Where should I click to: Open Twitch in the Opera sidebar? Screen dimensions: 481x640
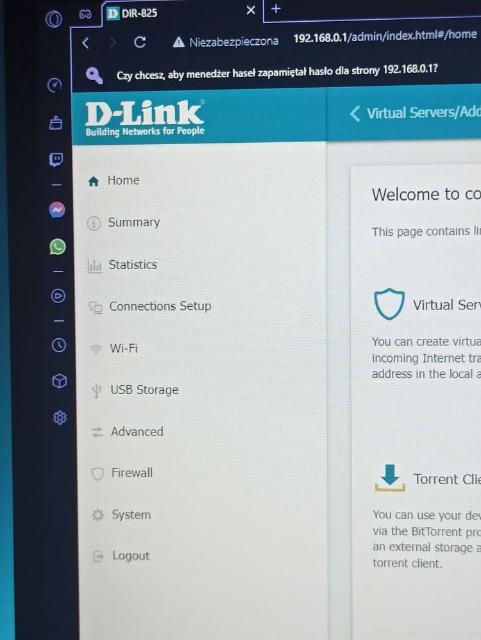56,160
